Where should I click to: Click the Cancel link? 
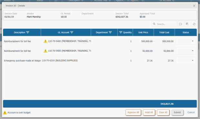click(191, 112)
